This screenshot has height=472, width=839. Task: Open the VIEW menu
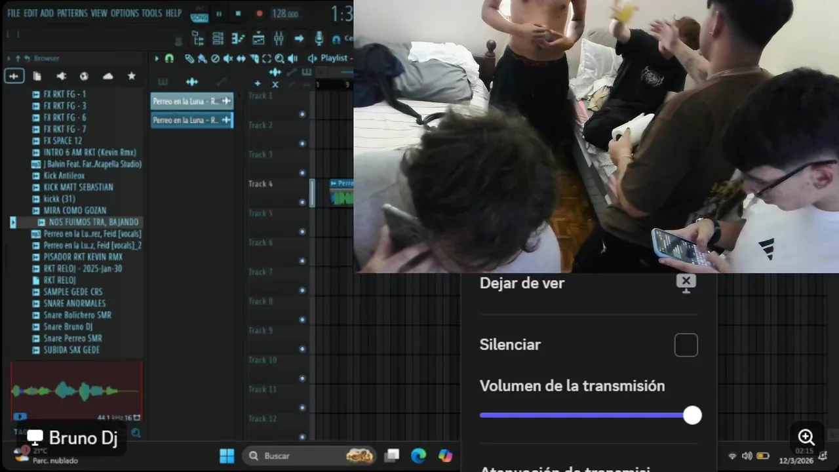pos(99,13)
